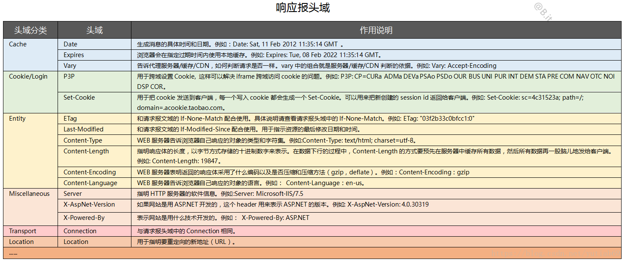Click the Transport category cell

[30, 231]
